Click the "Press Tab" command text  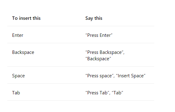[97, 93]
